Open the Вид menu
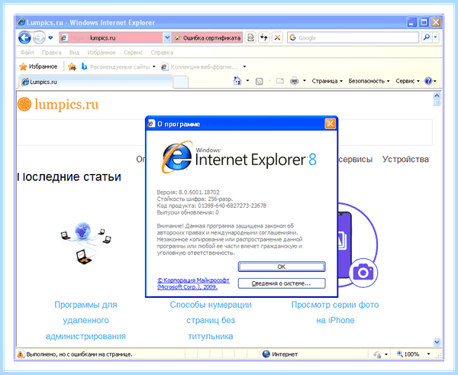 tap(74, 53)
